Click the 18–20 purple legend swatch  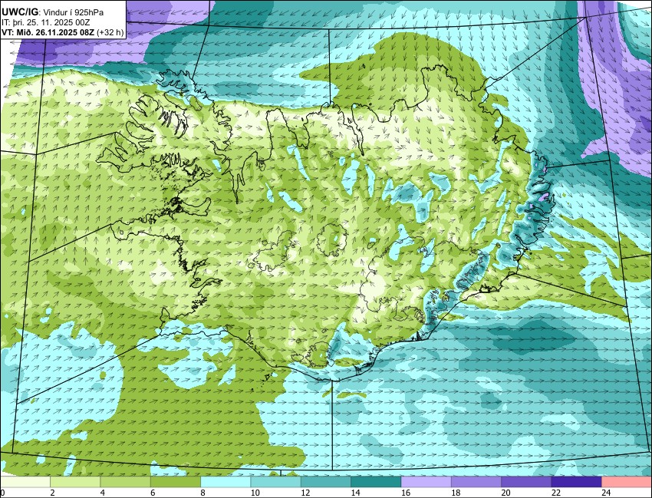pyautogui.click(x=476, y=482)
